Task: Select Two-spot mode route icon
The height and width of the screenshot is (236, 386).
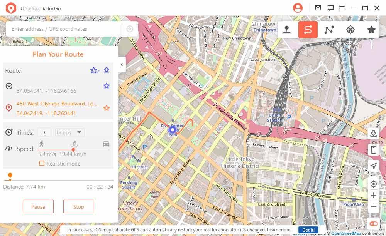Action: point(308,30)
